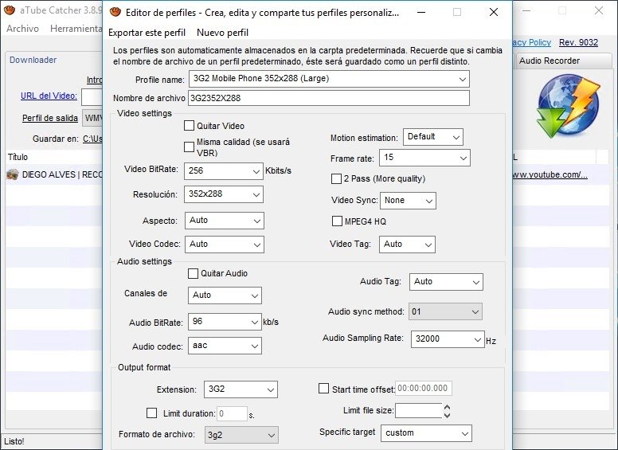The width and height of the screenshot is (618, 450).
Task: Enable the Start time offset checkbox
Action: pyautogui.click(x=323, y=389)
